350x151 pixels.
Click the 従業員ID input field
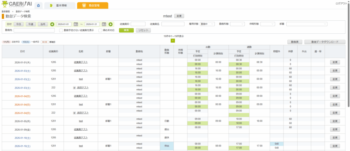click(x=138, y=24)
